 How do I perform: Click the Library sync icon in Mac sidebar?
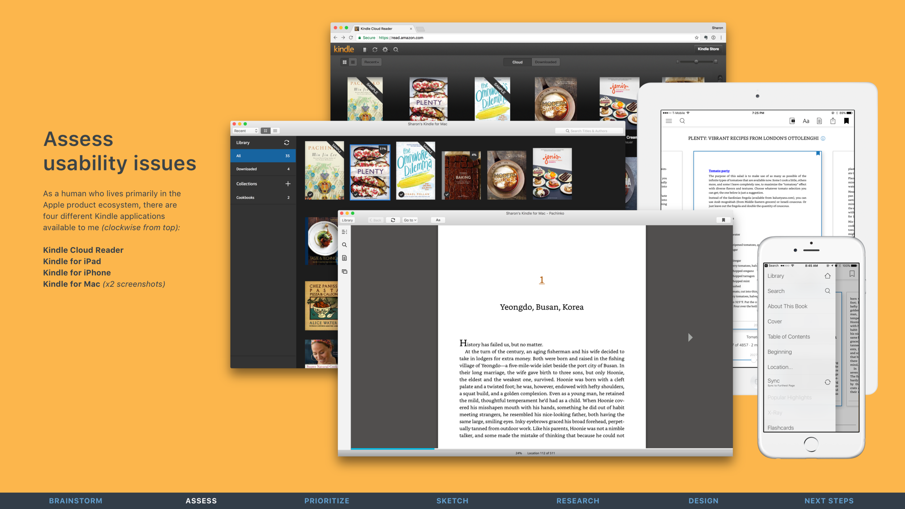click(287, 143)
